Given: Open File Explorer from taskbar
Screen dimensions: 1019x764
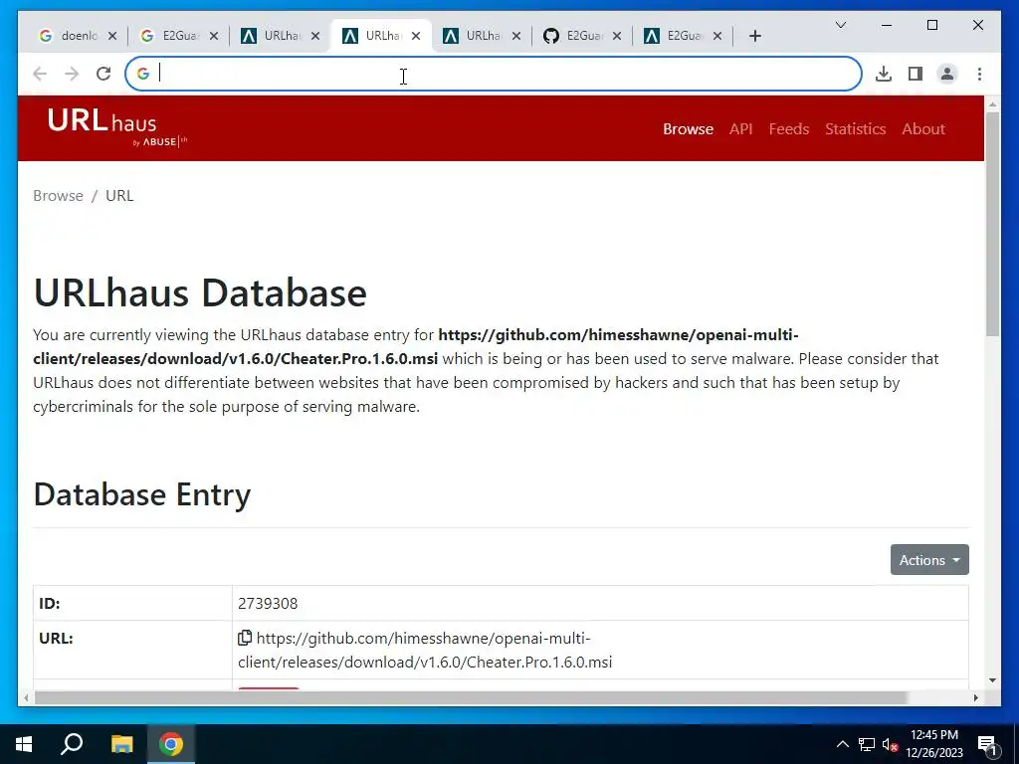Looking at the screenshot, I should 121,744.
